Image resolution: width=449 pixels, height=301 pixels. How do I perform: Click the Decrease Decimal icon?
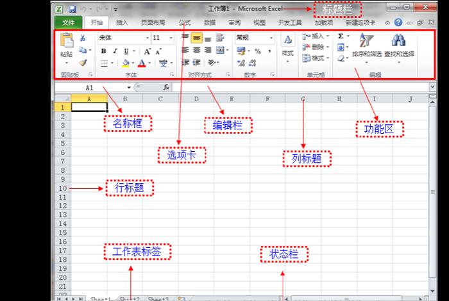point(252,63)
